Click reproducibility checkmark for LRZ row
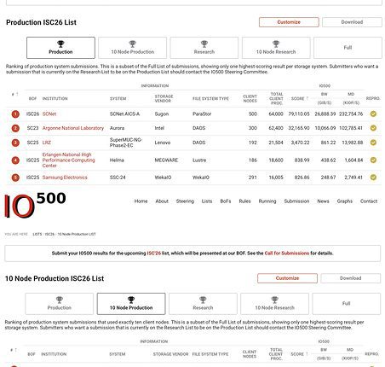The height and width of the screenshot is (367, 385). [373, 143]
